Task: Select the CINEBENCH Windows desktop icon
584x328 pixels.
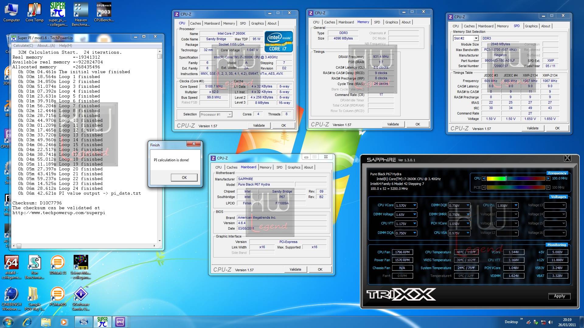Action: 12,299
